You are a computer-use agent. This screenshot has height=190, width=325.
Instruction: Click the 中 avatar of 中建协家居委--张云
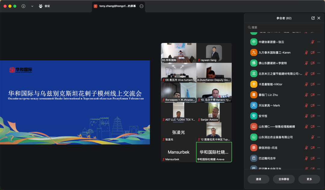coord(254,42)
